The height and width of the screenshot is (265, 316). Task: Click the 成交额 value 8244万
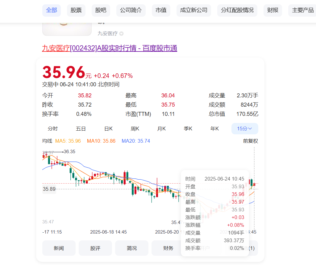[249, 105]
